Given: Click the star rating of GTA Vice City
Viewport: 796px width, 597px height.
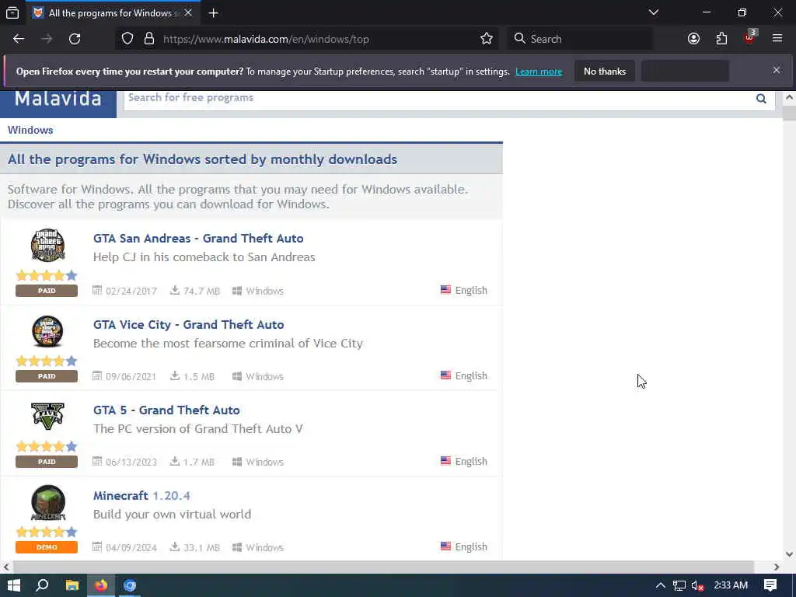Looking at the screenshot, I should pos(47,361).
